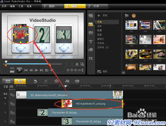Open the sound mixer icon
This screenshot has width=166, height=126.
tap(67, 81)
